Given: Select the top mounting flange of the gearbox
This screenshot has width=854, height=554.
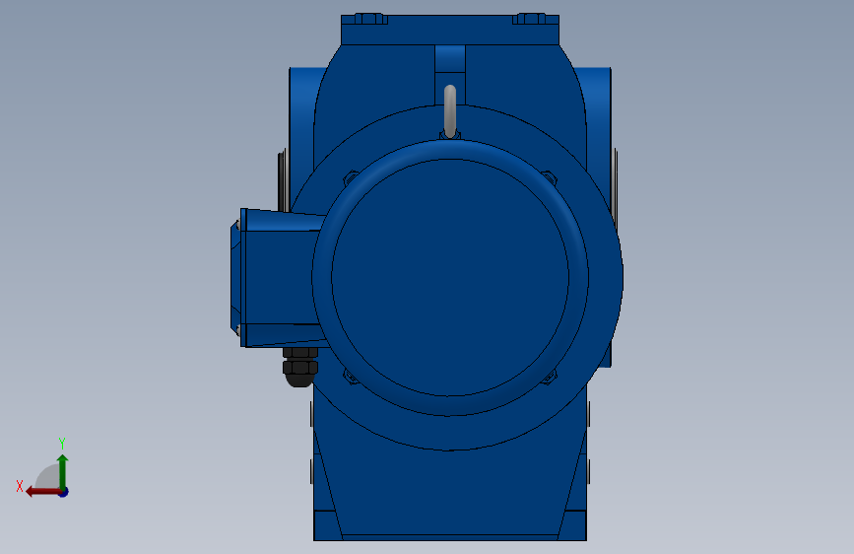Looking at the screenshot, I should click(x=450, y=30).
